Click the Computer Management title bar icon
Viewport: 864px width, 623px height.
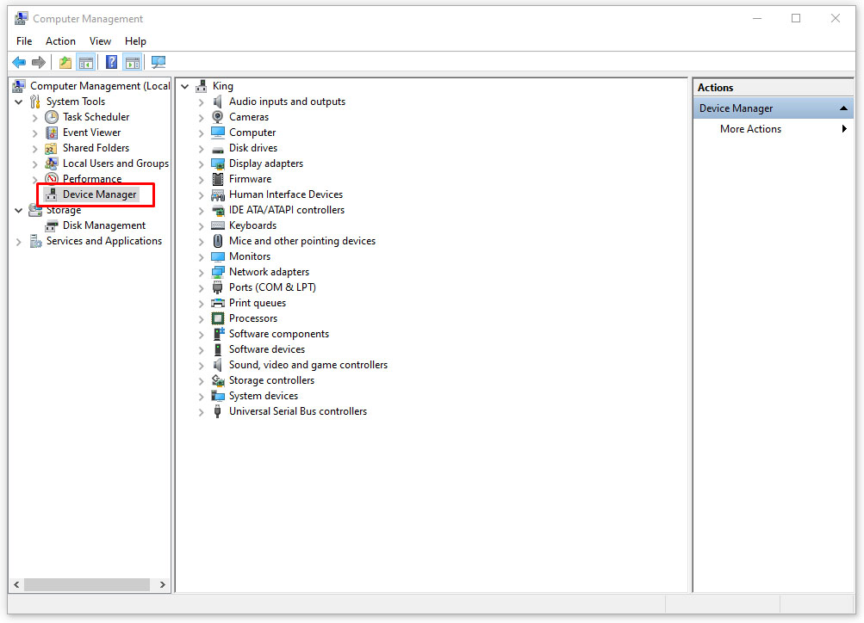click(x=21, y=19)
